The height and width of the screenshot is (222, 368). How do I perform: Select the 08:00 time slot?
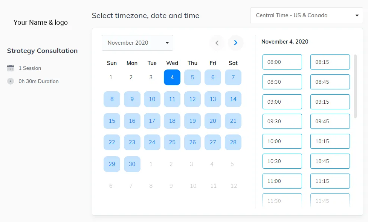pos(282,62)
